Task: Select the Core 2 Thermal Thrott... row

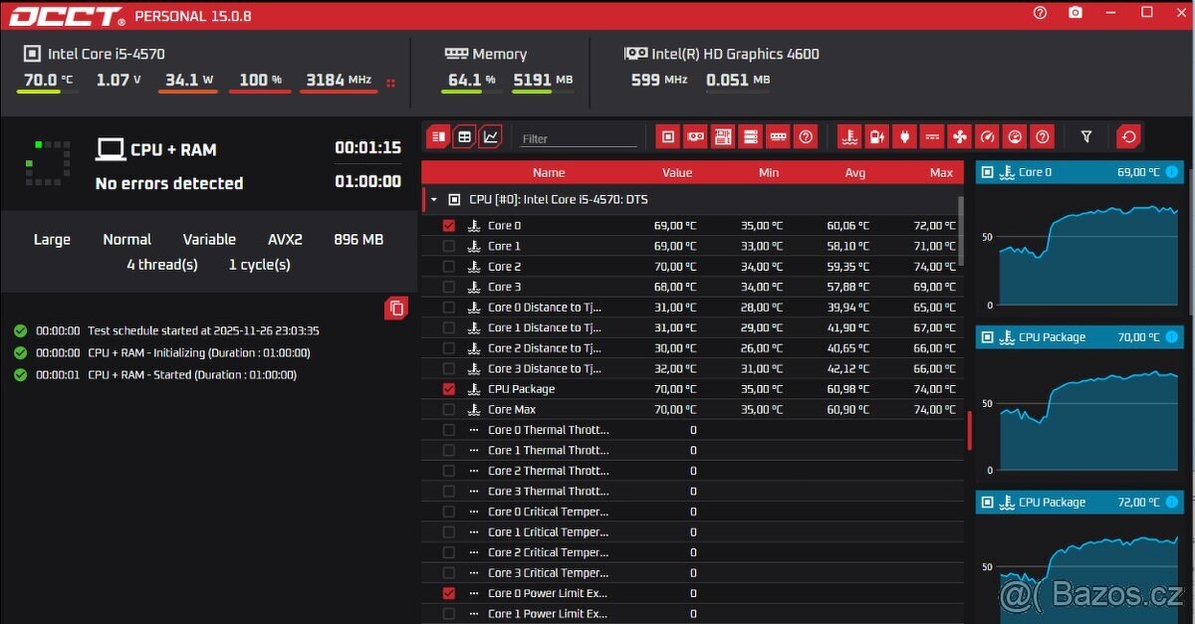Action: pos(692,471)
